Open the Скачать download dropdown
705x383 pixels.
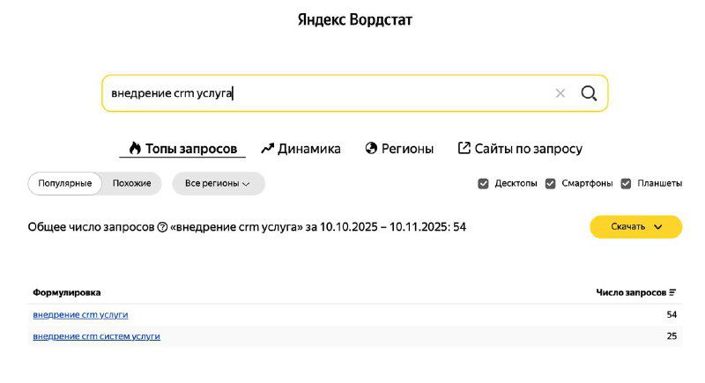tap(635, 227)
